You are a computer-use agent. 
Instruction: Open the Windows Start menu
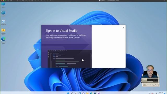tap(68, 93)
